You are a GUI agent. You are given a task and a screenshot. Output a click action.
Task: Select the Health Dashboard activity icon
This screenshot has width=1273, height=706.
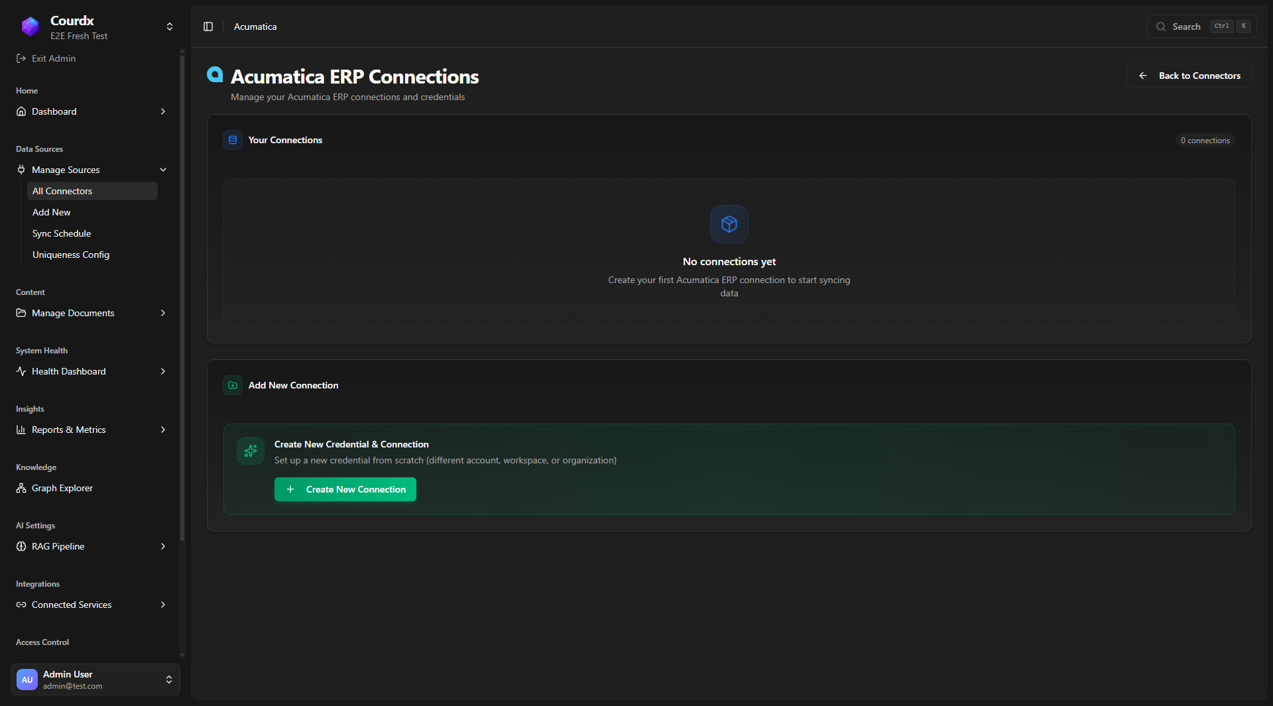pyautogui.click(x=21, y=371)
